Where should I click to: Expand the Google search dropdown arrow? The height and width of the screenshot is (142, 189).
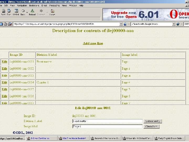[x=174, y=24]
